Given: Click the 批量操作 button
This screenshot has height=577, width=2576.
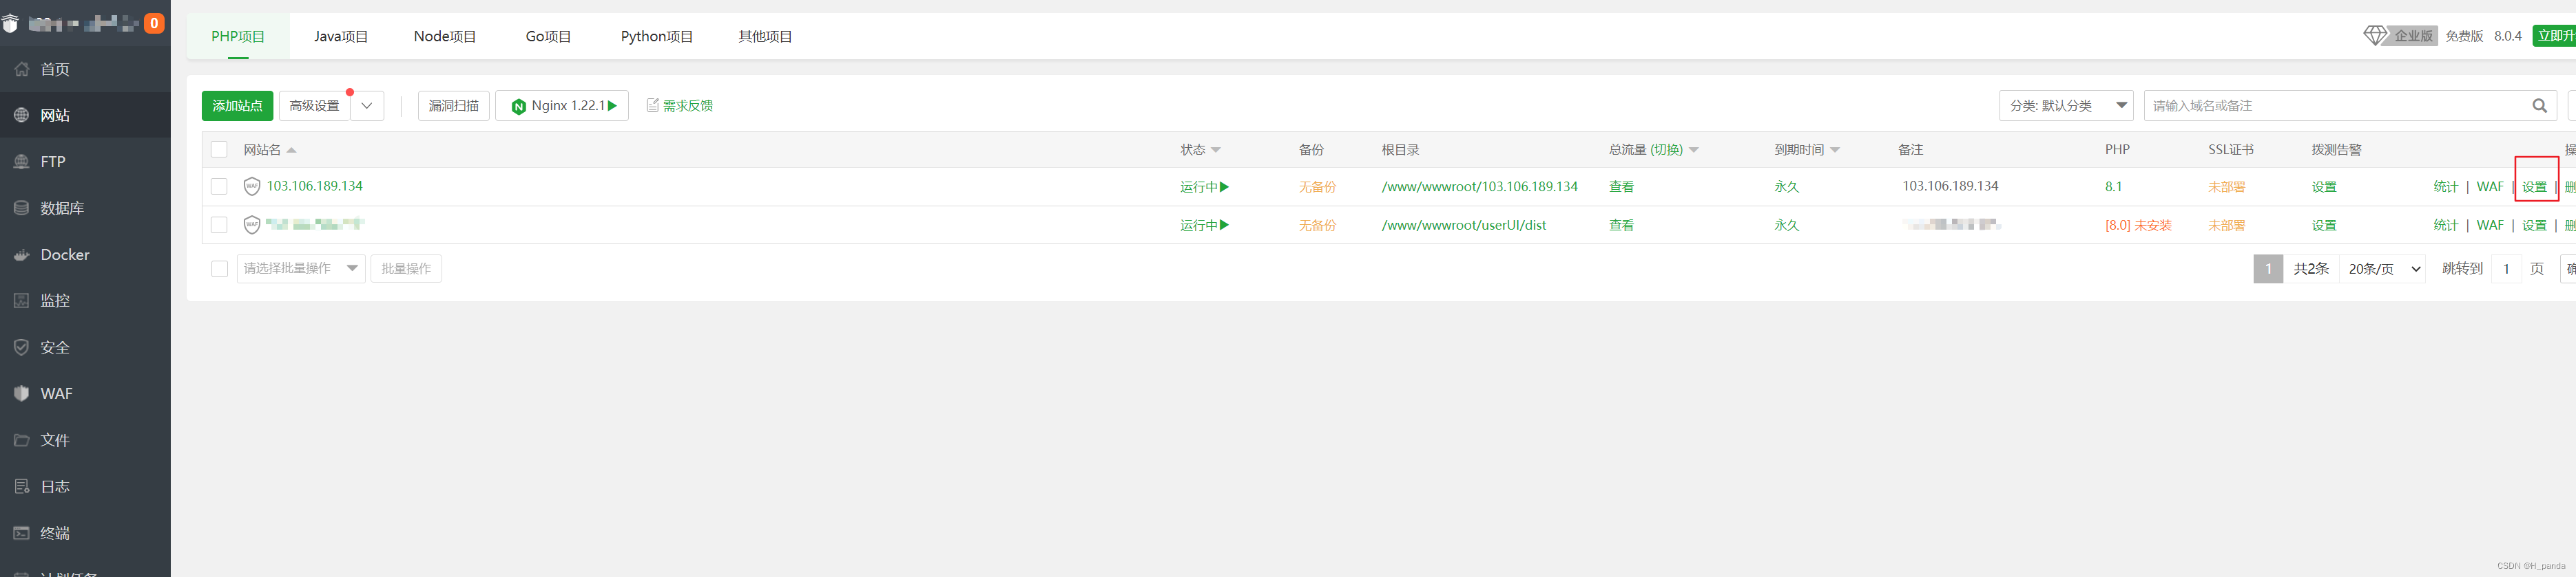Looking at the screenshot, I should pyautogui.click(x=406, y=268).
